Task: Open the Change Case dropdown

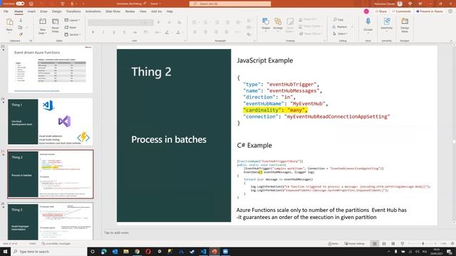Action: 157,32
